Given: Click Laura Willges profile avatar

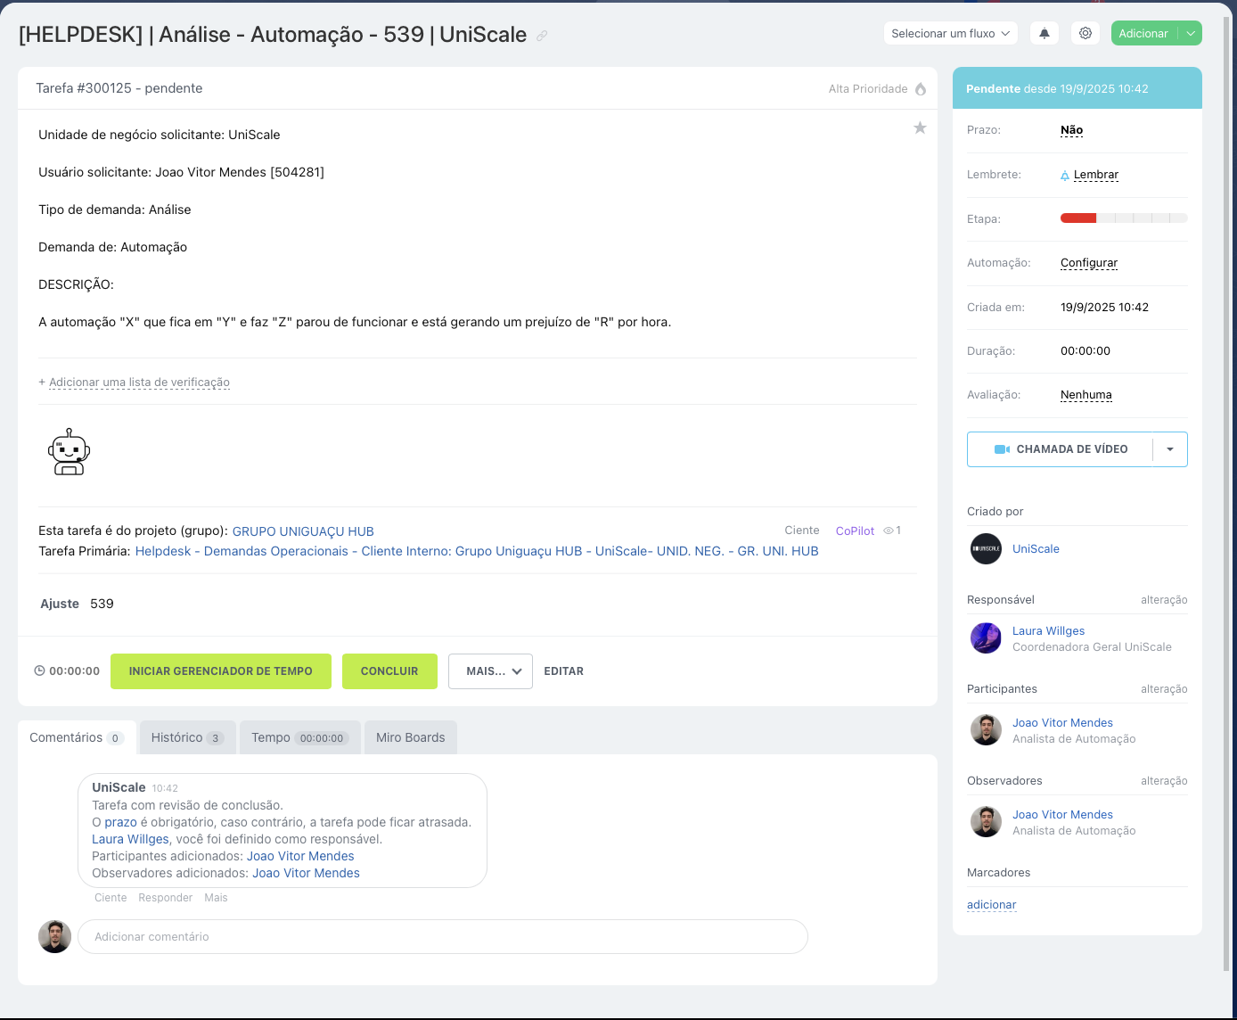Looking at the screenshot, I should click(x=986, y=638).
